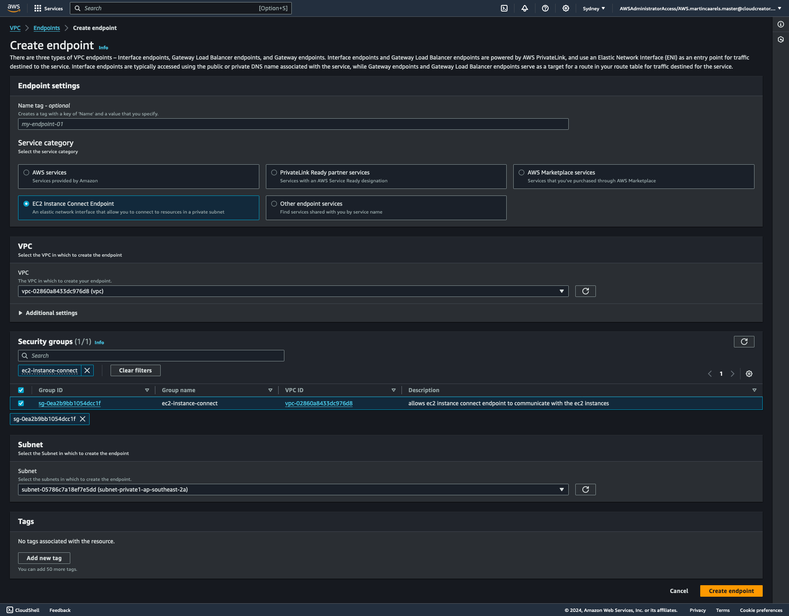The height and width of the screenshot is (616, 789).
Task: Refresh the Security groups list
Action: pyautogui.click(x=744, y=342)
